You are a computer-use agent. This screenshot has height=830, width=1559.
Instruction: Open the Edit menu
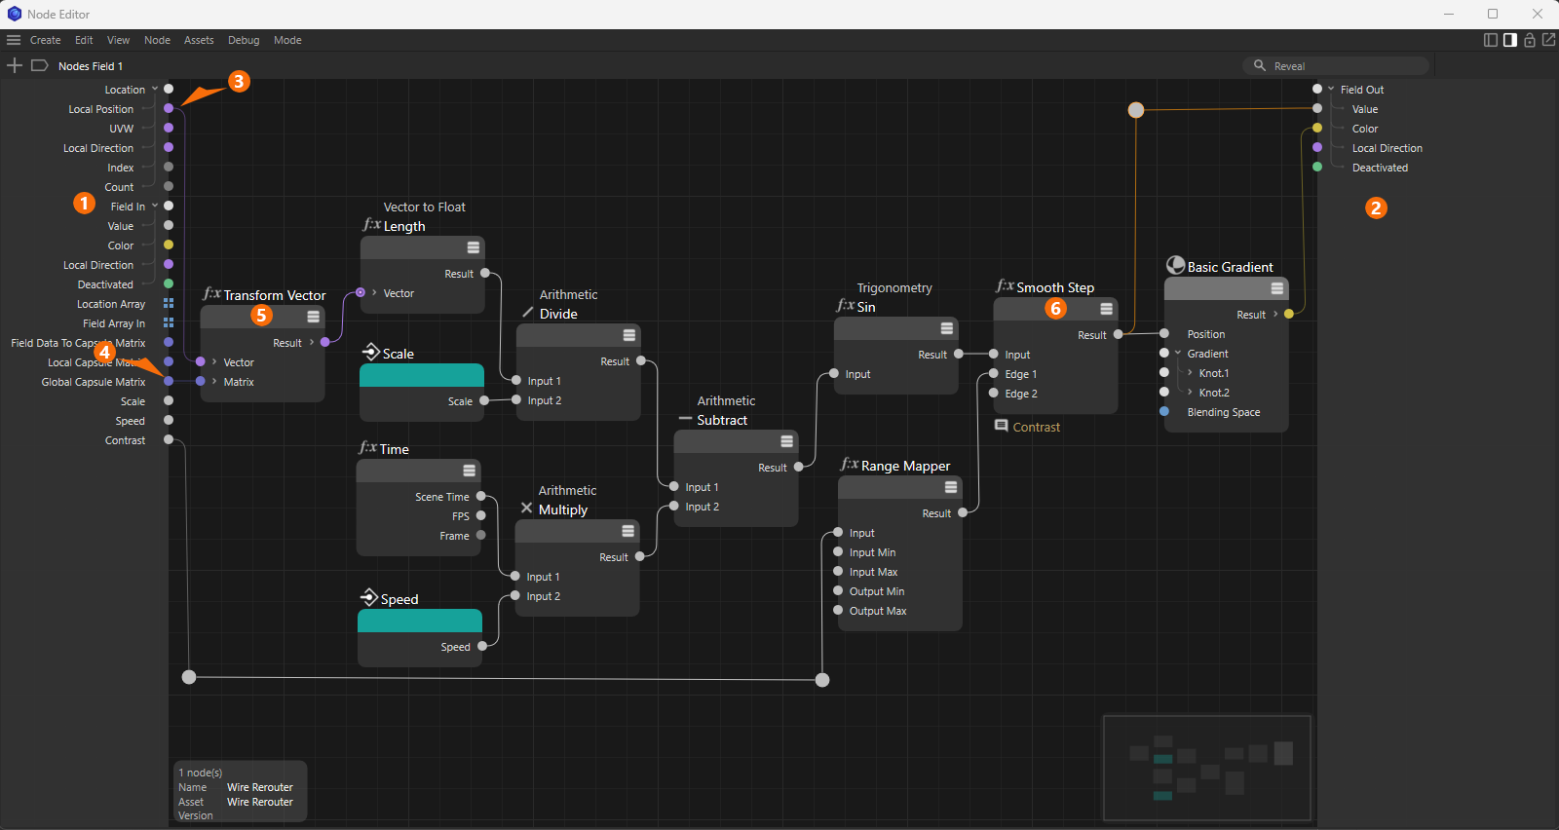pyautogui.click(x=84, y=40)
